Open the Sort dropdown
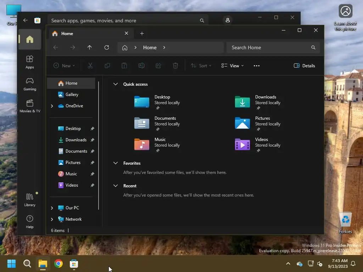The height and width of the screenshot is (272, 363). coord(201,66)
